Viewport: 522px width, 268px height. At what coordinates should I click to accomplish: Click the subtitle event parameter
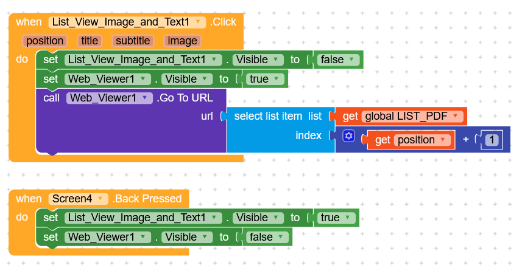coord(133,41)
